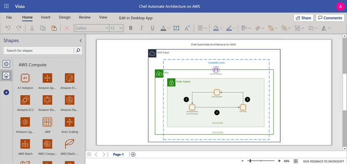
Task: Select the Page-1 tab
Action: (x=119, y=154)
